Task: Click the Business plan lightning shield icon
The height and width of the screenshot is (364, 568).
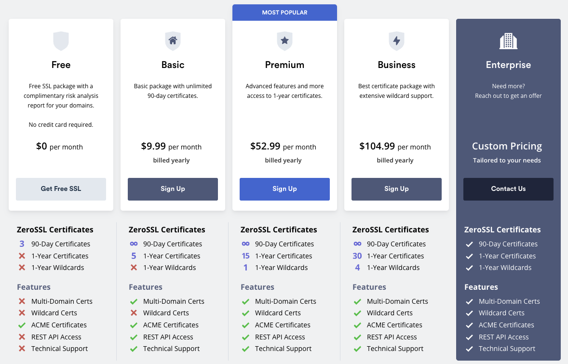Action: click(x=396, y=41)
